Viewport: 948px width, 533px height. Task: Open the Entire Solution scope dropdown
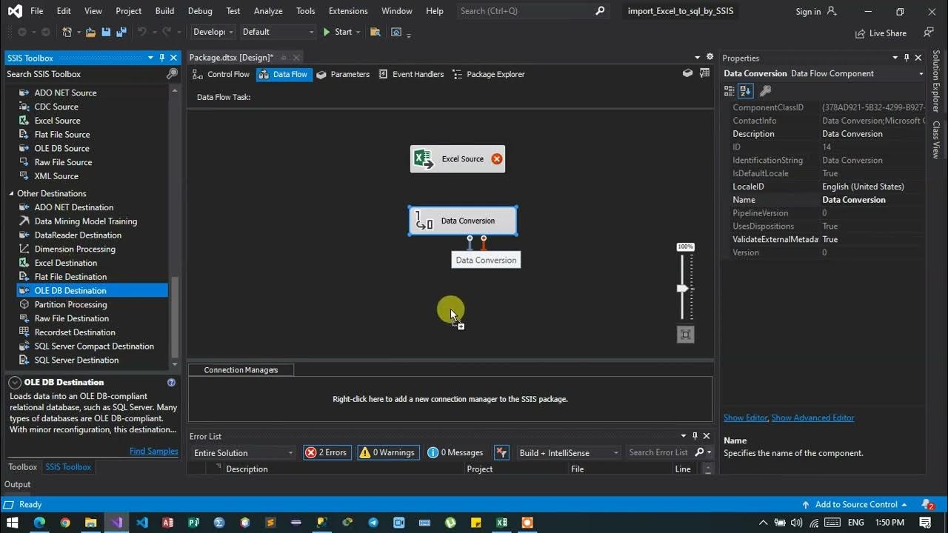tap(243, 452)
